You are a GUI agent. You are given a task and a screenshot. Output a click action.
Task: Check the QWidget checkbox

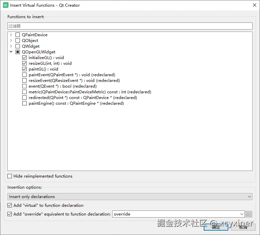pos(18,46)
